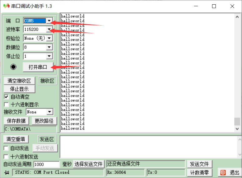This screenshot has height=178, width=242.
Task: Select the COM5 port field
Action: click(35, 21)
